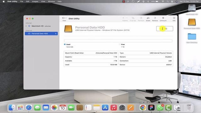
Task: Open Messages from the Dock
Action: pos(37,107)
